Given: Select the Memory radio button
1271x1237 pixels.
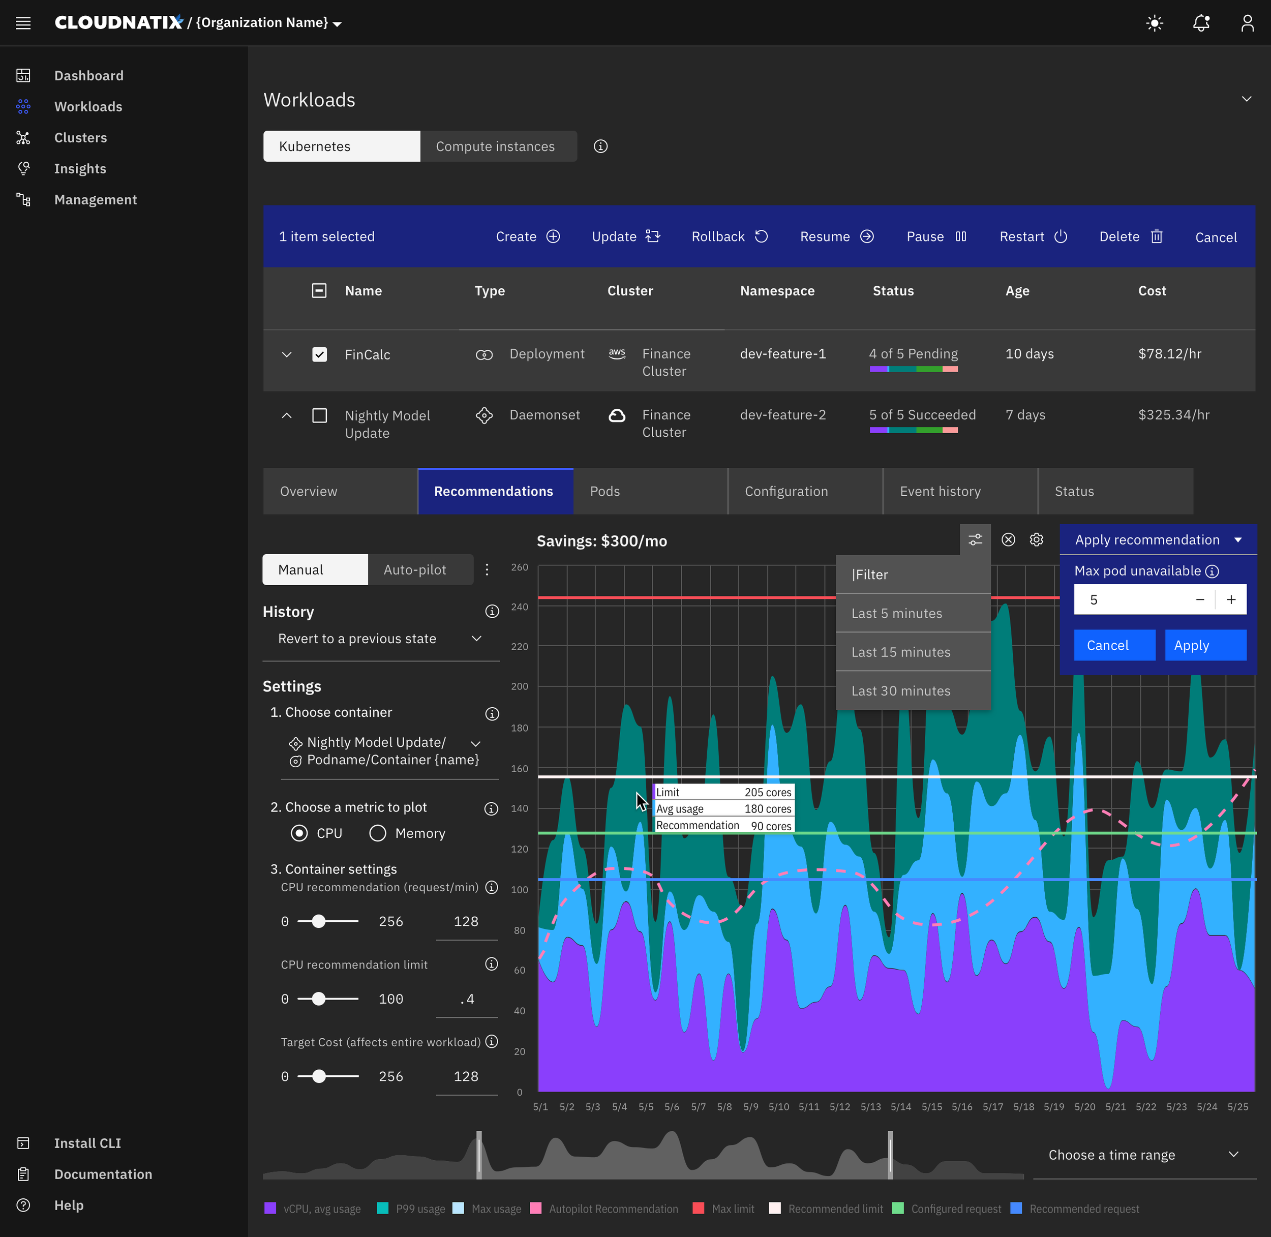Looking at the screenshot, I should click(378, 833).
